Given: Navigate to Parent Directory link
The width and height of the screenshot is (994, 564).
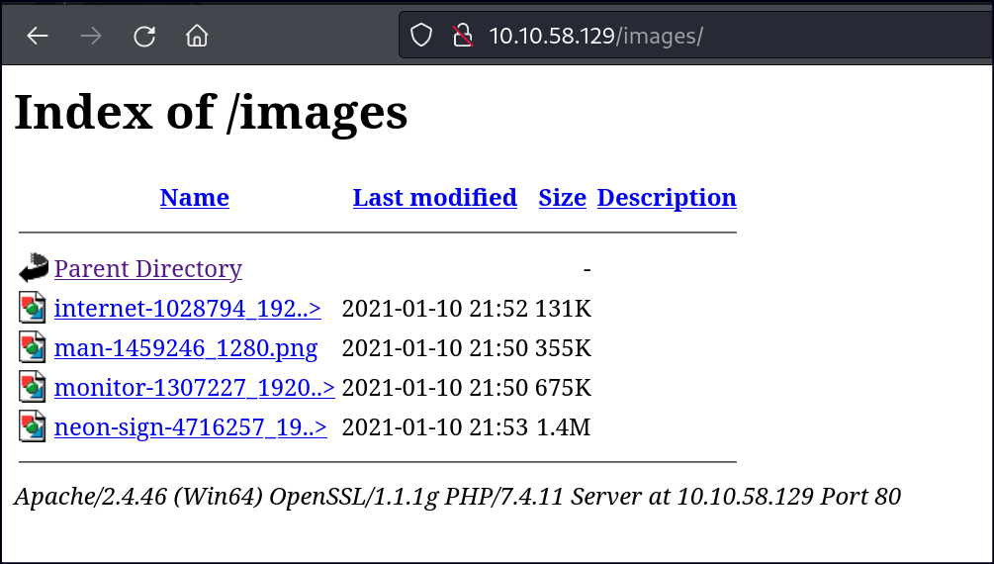Looking at the screenshot, I should 147,269.
